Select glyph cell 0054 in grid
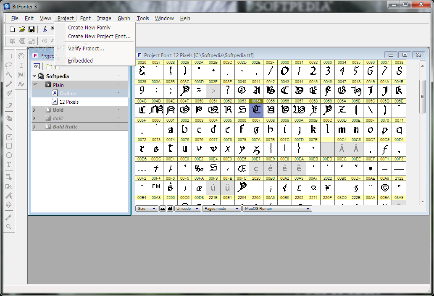Image resolution: width=434 pixels, height=296 pixels. click(256, 108)
